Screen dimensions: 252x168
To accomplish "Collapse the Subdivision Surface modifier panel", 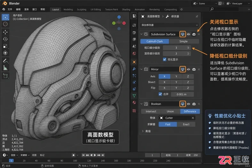I will 141,34.
